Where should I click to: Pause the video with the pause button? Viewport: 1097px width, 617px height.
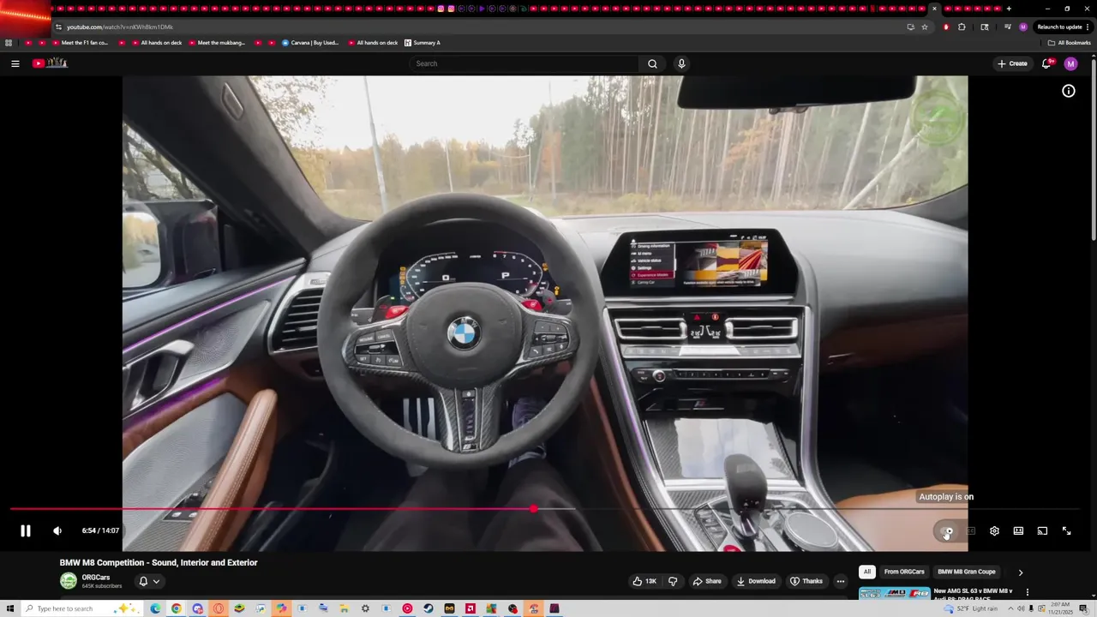point(26,530)
